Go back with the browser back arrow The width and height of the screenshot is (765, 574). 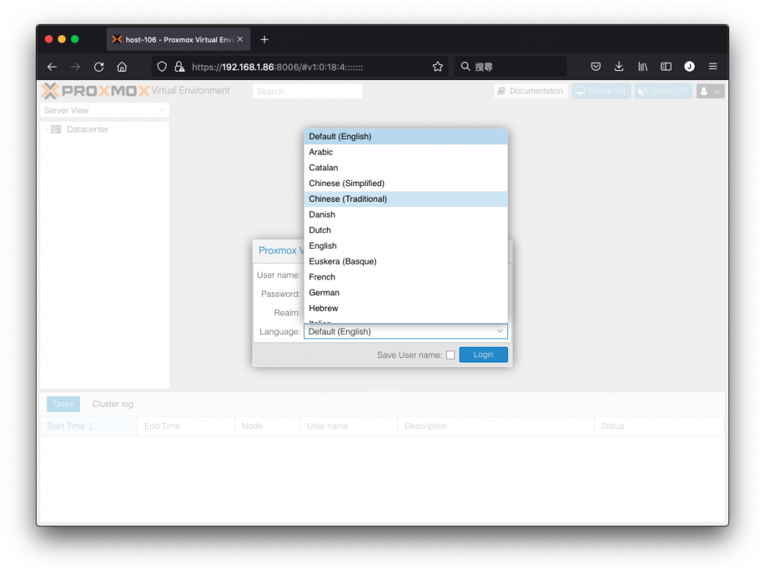(x=52, y=67)
